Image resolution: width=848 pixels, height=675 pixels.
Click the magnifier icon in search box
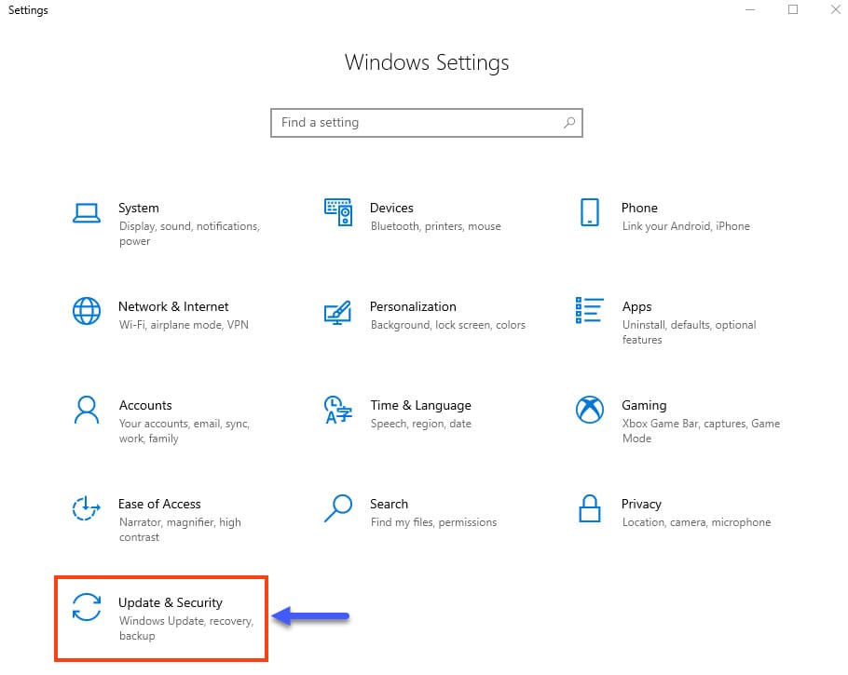coord(569,123)
